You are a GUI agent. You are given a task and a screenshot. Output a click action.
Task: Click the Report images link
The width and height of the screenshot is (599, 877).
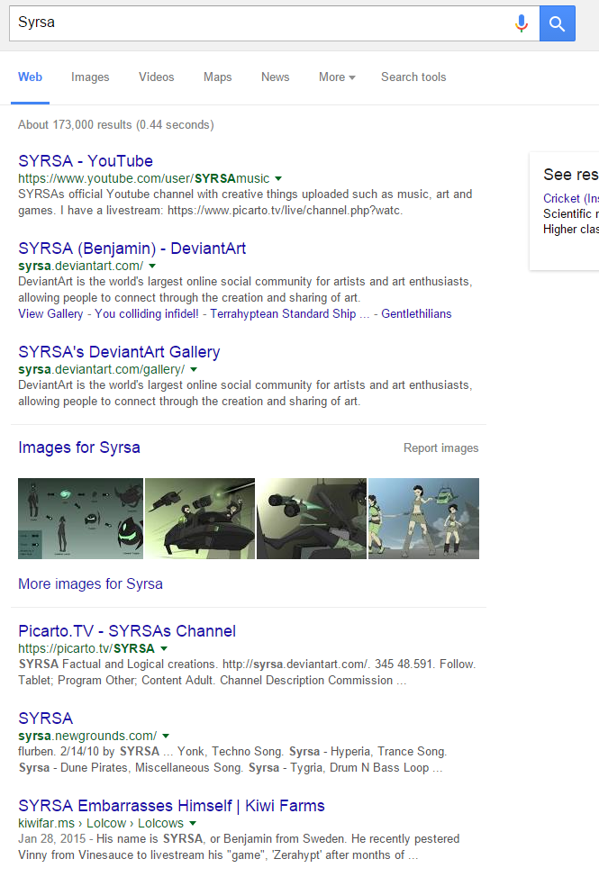pos(440,448)
